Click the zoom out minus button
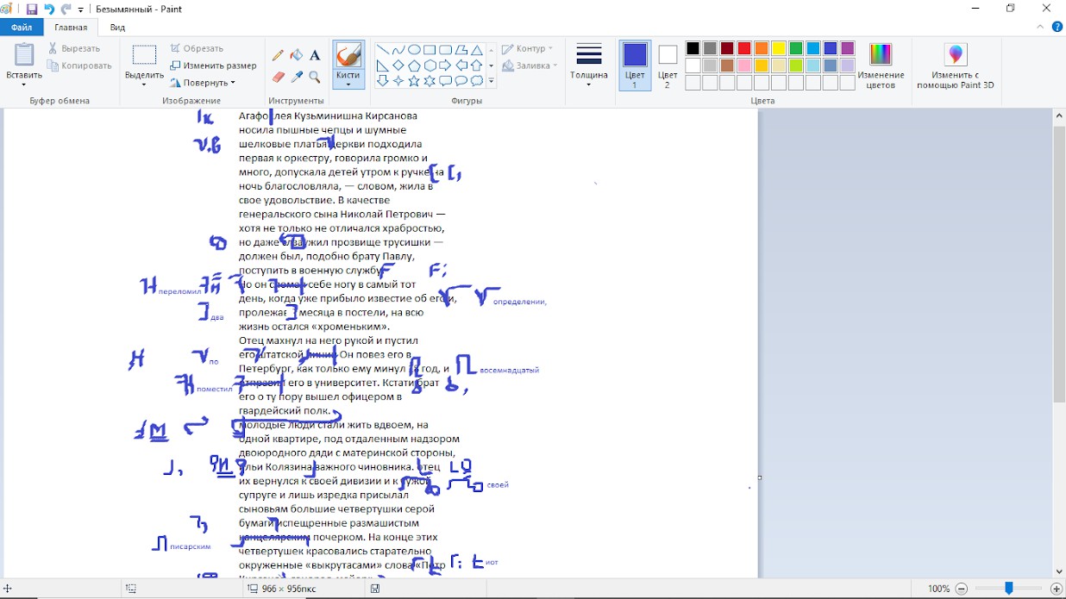 [x=963, y=589]
